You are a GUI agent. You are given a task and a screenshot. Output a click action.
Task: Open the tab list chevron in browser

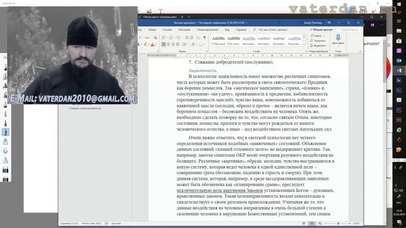pos(189,17)
